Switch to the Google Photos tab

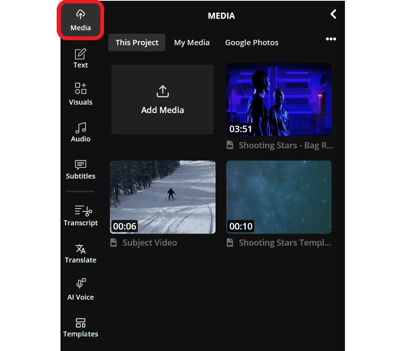pyautogui.click(x=252, y=43)
